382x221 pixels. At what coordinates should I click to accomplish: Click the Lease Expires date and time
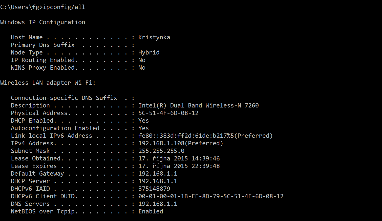point(179,166)
